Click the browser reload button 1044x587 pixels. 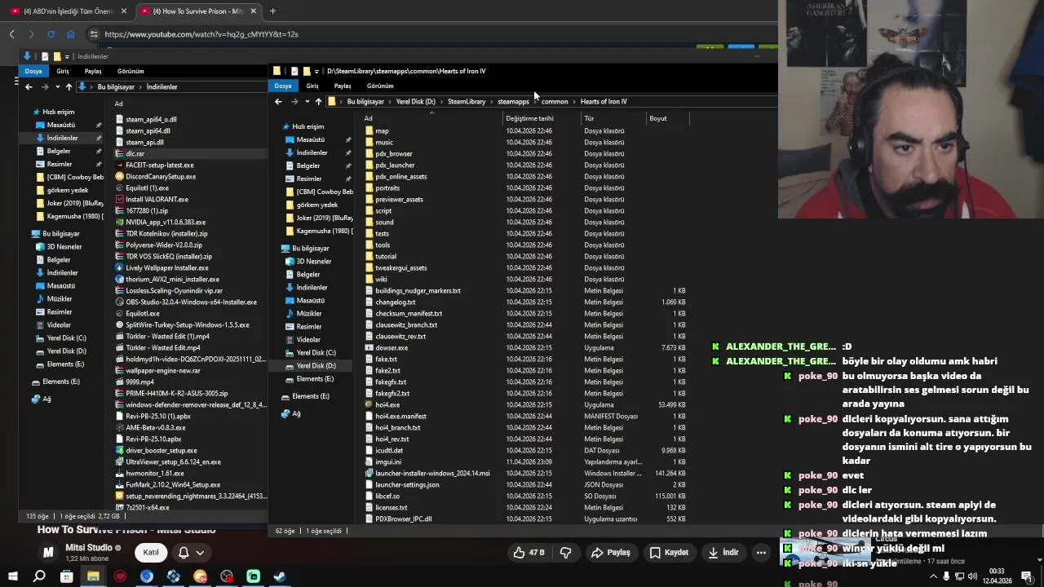[51, 34]
